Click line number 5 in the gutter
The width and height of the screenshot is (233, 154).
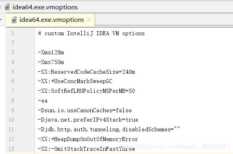point(13,72)
